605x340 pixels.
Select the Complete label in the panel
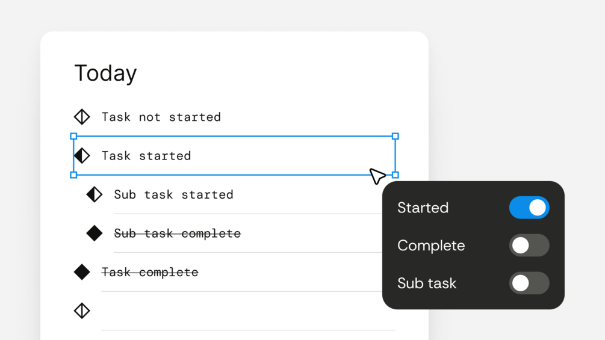(431, 246)
